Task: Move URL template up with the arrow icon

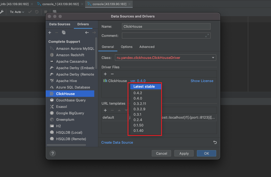Action: point(119,110)
